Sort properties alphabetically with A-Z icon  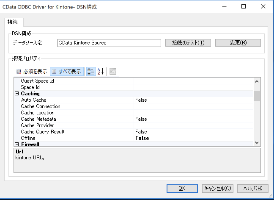(x=101, y=72)
